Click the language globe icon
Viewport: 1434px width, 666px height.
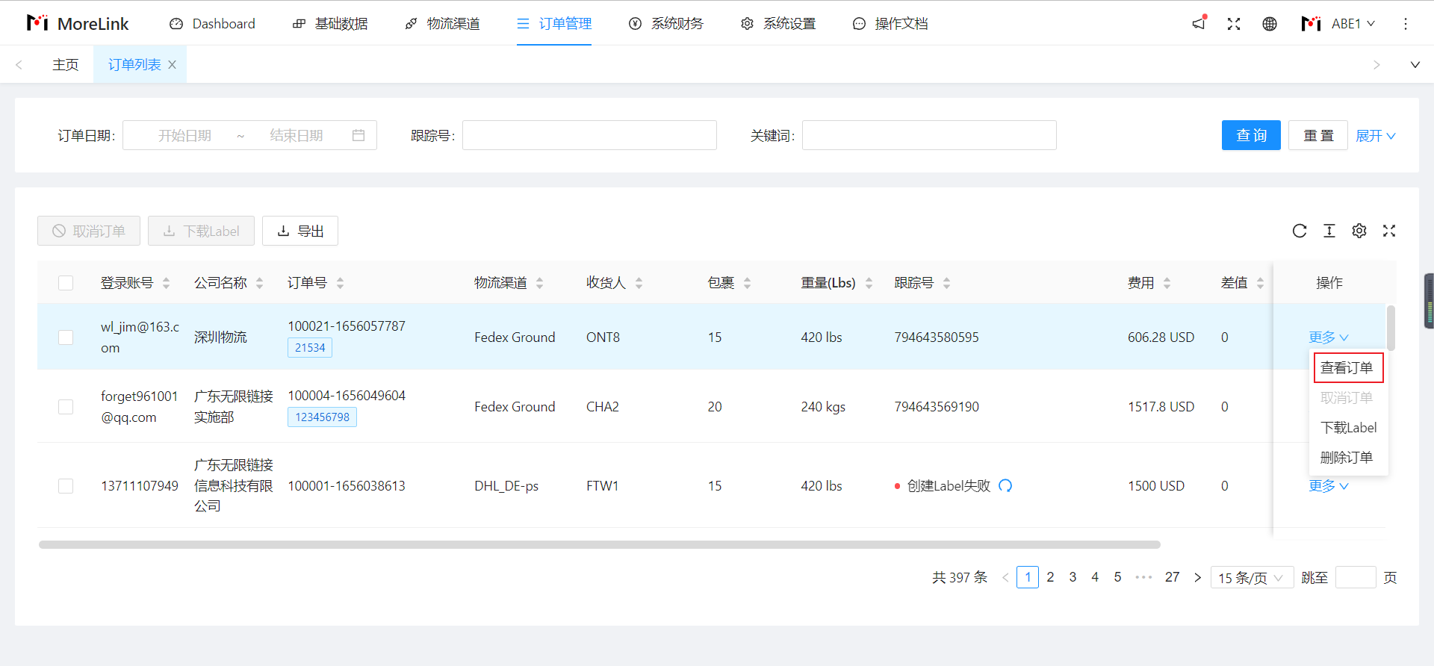click(x=1270, y=24)
